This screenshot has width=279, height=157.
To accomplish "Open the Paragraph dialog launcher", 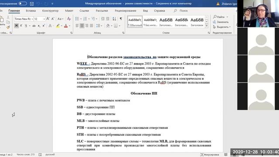I will tap(123, 33).
